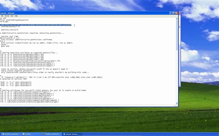Image resolution: width=219 pixels, height=136 pixels.
Task: Switch to the second folder taskbar button
Action: click(x=31, y=134)
